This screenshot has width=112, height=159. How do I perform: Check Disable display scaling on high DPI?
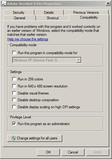click(14, 107)
